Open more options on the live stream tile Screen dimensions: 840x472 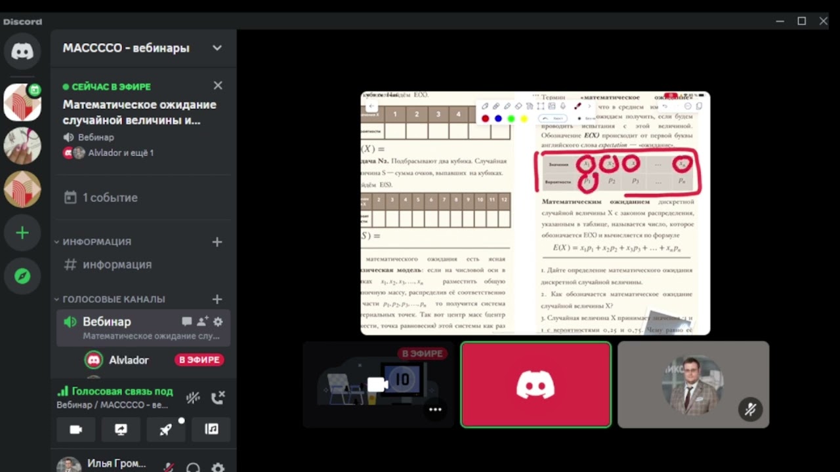435,410
